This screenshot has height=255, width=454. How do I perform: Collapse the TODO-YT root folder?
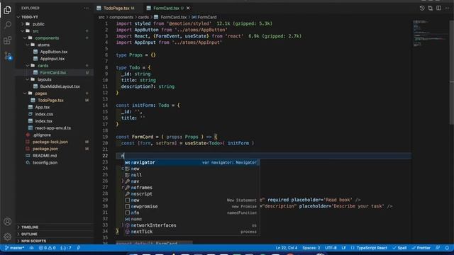30,17
